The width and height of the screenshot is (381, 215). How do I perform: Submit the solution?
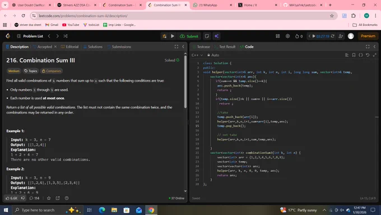[189, 36]
